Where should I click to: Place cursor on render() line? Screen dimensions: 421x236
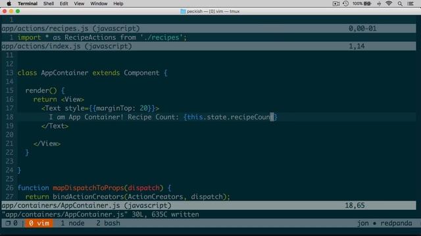pos(45,90)
